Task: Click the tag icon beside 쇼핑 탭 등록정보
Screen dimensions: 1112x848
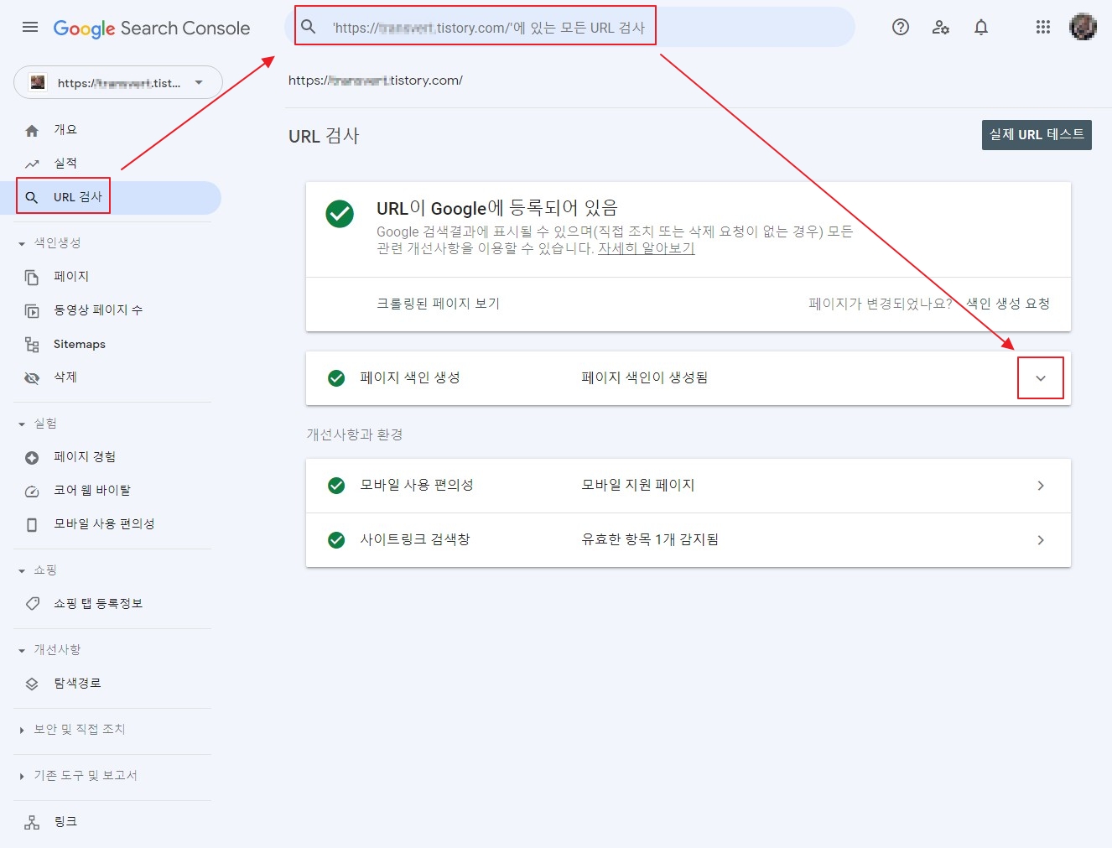Action: pos(32,604)
